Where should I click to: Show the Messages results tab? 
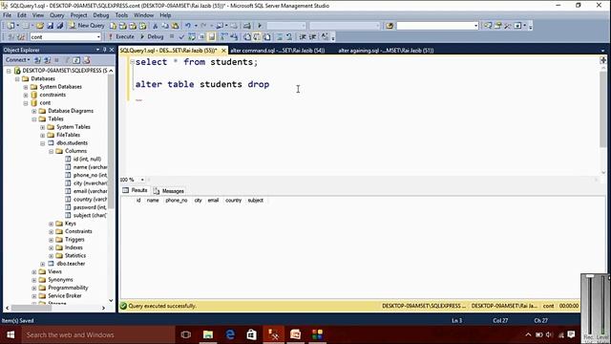(x=169, y=191)
